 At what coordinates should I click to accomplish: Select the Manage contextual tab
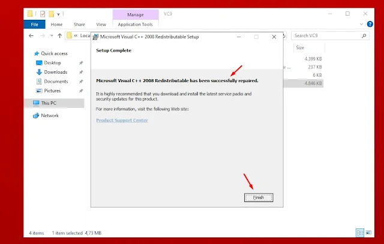pyautogui.click(x=136, y=14)
